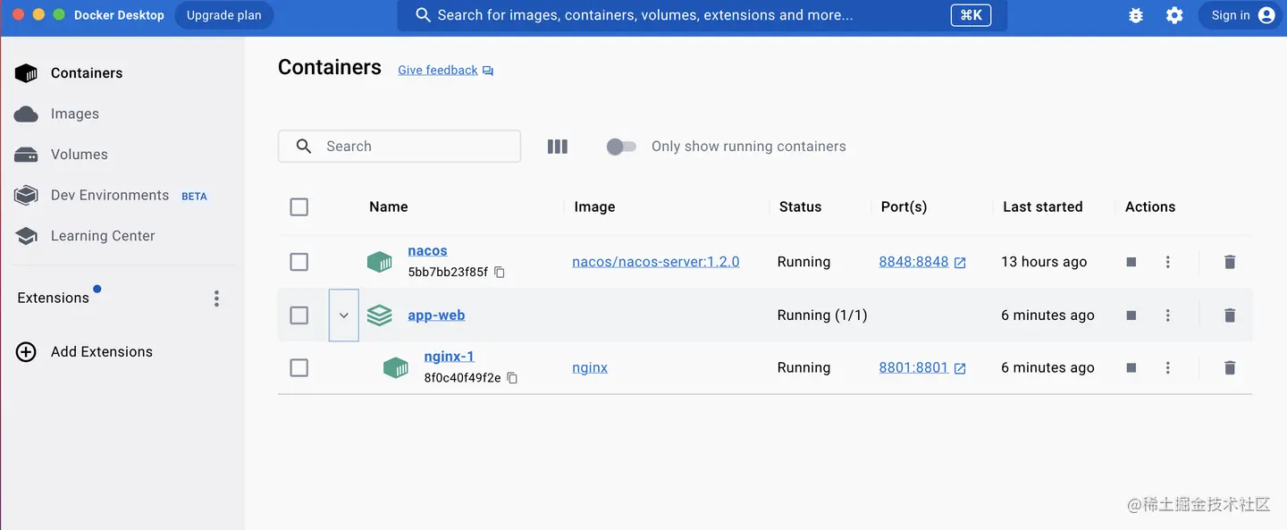Click the Containers sidebar icon
Viewport: 1287px width, 530px height.
27,73
